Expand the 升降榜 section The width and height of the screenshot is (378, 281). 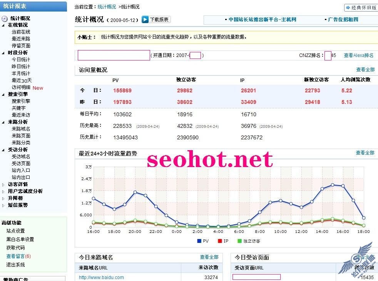4,199
